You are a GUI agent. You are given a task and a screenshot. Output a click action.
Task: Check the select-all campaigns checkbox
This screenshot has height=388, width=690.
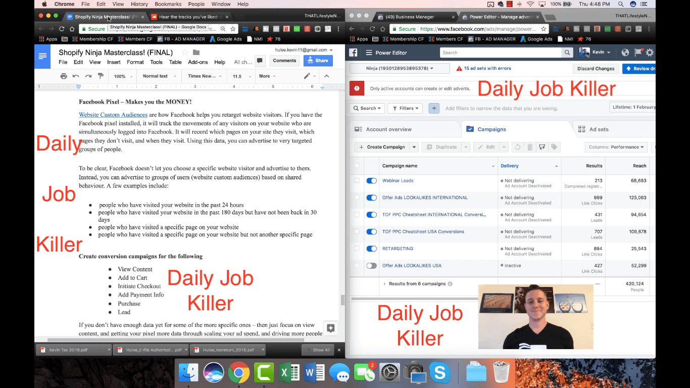click(x=357, y=166)
